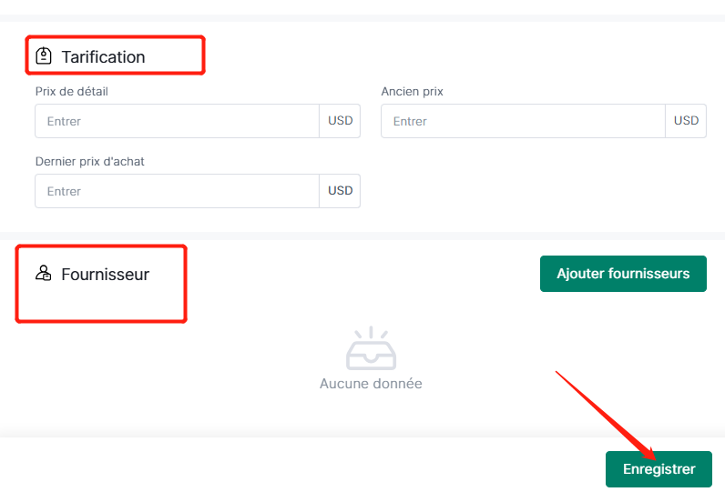Focus the Prix de détail input field

(x=177, y=121)
